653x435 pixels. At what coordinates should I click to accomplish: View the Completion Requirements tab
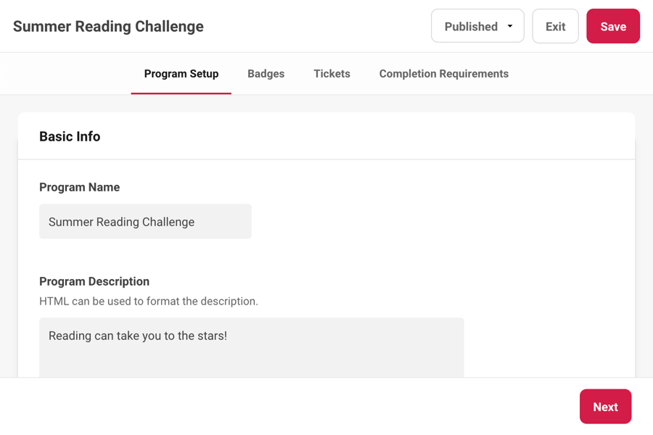coord(443,73)
